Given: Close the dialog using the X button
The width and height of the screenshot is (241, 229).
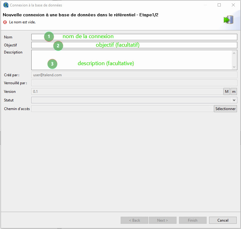Looking at the screenshot, I should pyautogui.click(x=233, y=5).
